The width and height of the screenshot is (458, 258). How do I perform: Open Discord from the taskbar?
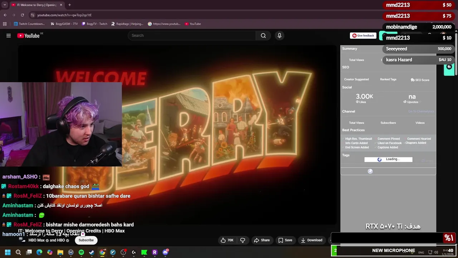[x=165, y=252]
